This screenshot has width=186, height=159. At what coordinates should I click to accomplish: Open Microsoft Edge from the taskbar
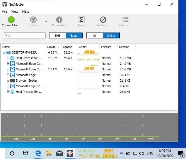point(38,153)
